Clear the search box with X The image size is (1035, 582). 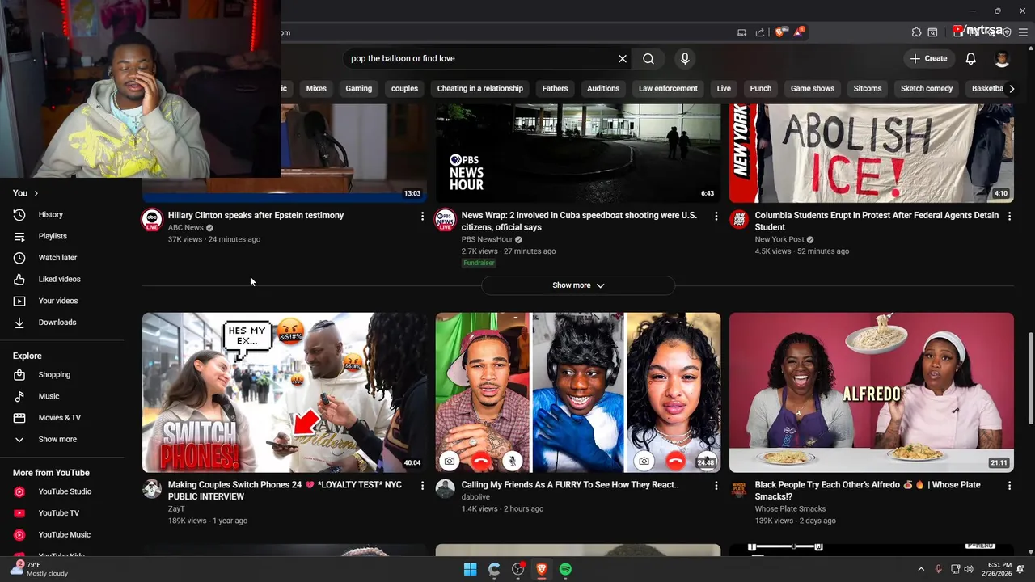point(623,59)
